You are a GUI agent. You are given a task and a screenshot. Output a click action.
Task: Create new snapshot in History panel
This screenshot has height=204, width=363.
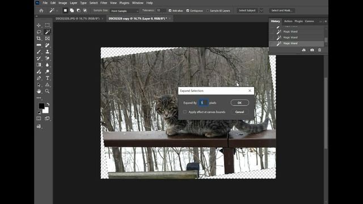click(x=312, y=50)
